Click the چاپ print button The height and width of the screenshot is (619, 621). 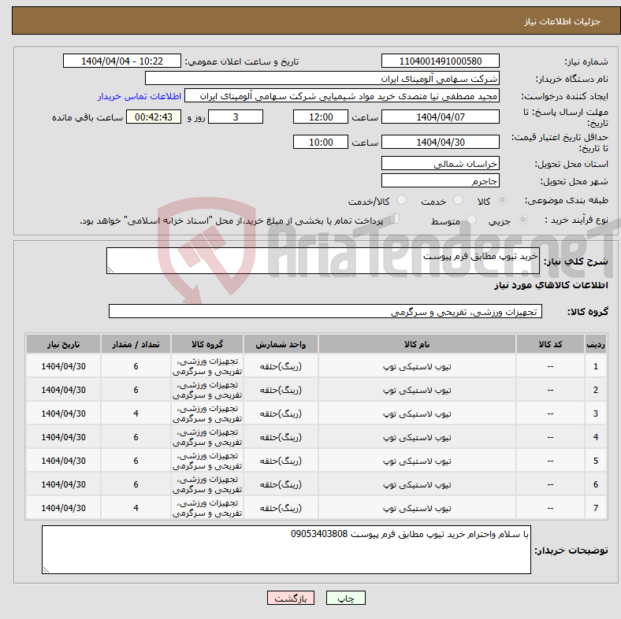pos(345,598)
